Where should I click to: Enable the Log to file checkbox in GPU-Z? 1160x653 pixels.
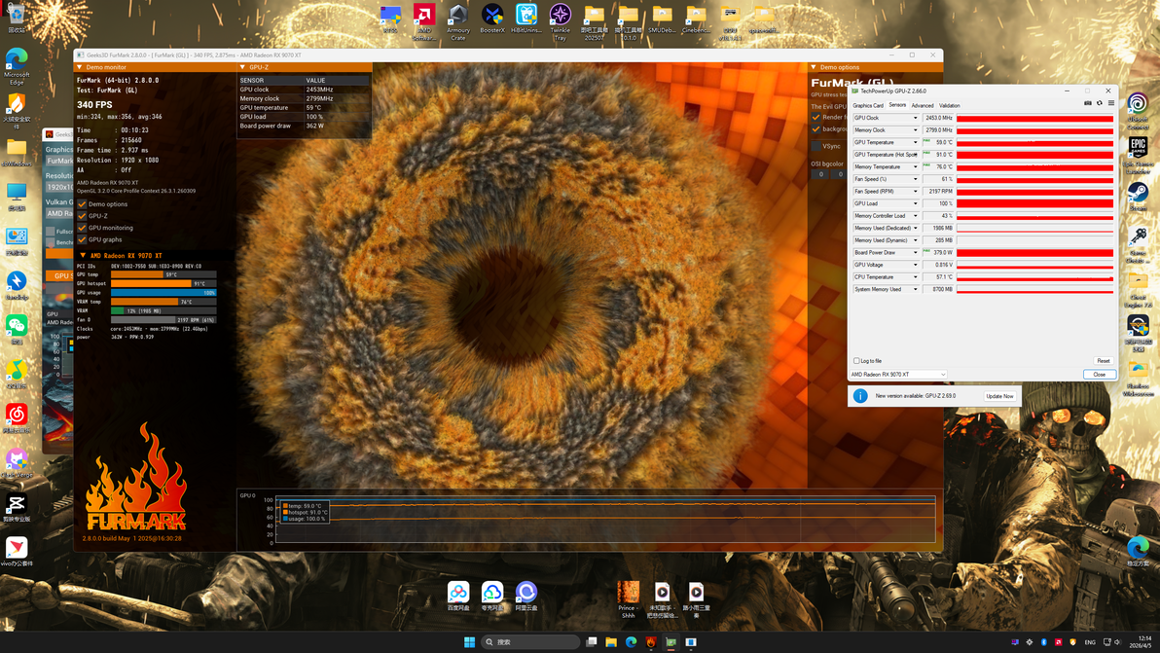point(856,361)
